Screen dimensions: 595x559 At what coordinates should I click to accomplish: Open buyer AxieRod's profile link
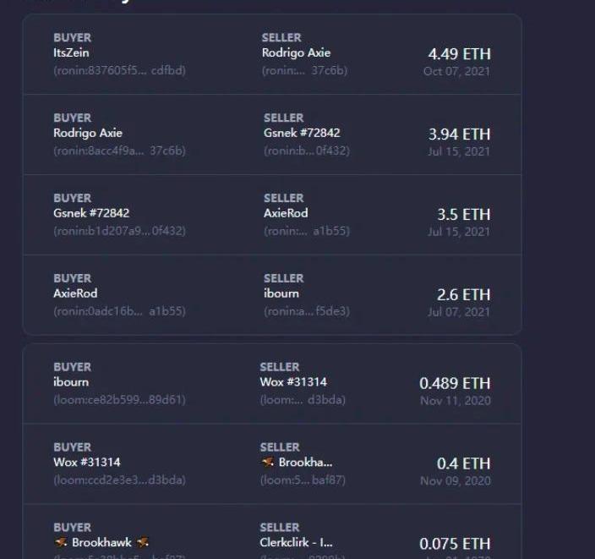[x=75, y=293]
